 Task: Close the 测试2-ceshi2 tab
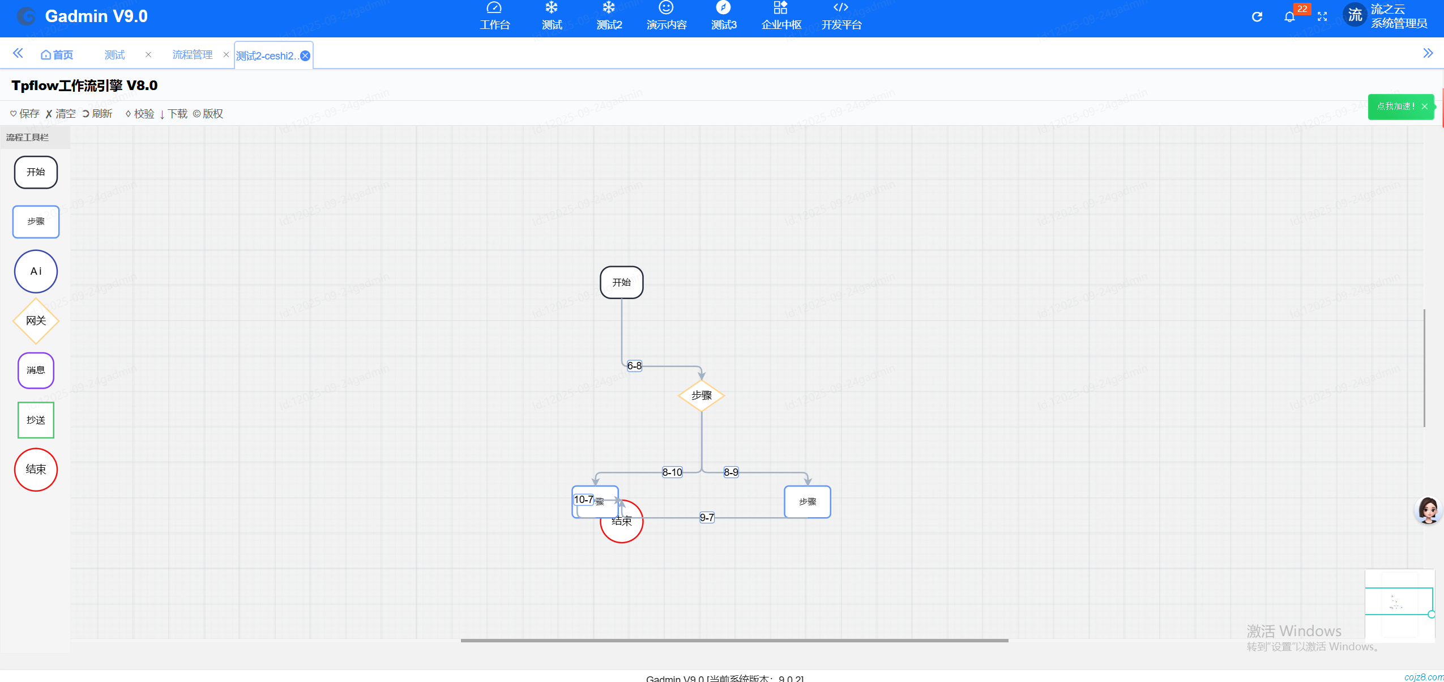coord(305,56)
